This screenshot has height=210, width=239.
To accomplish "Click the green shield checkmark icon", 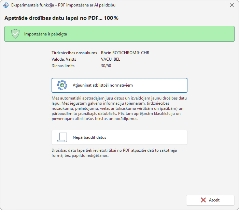I will 15,34.
